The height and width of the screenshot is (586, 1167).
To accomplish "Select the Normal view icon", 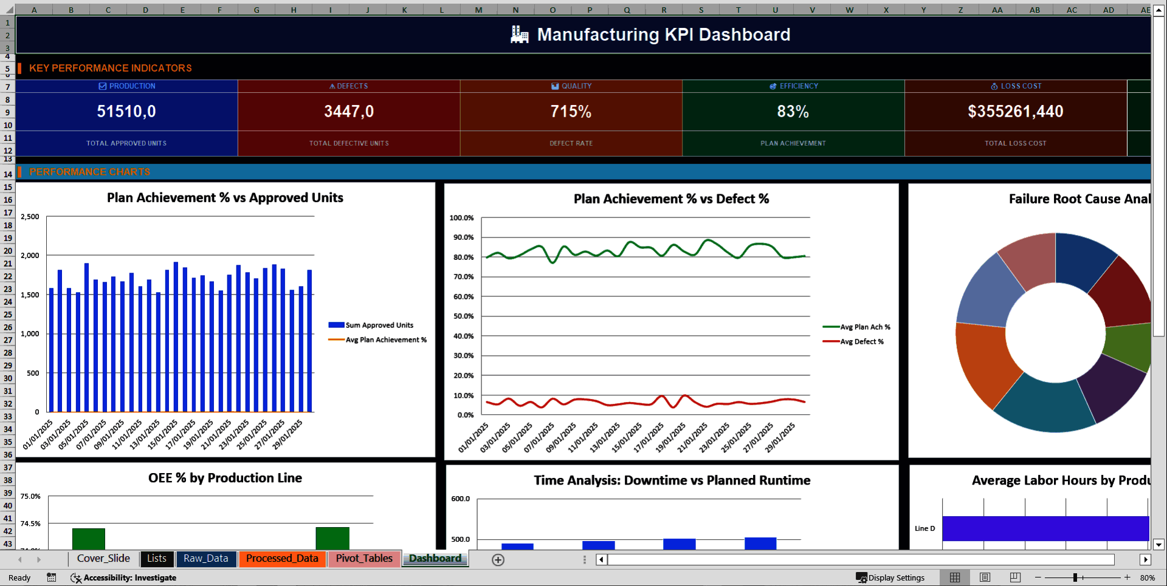I will [x=954, y=577].
